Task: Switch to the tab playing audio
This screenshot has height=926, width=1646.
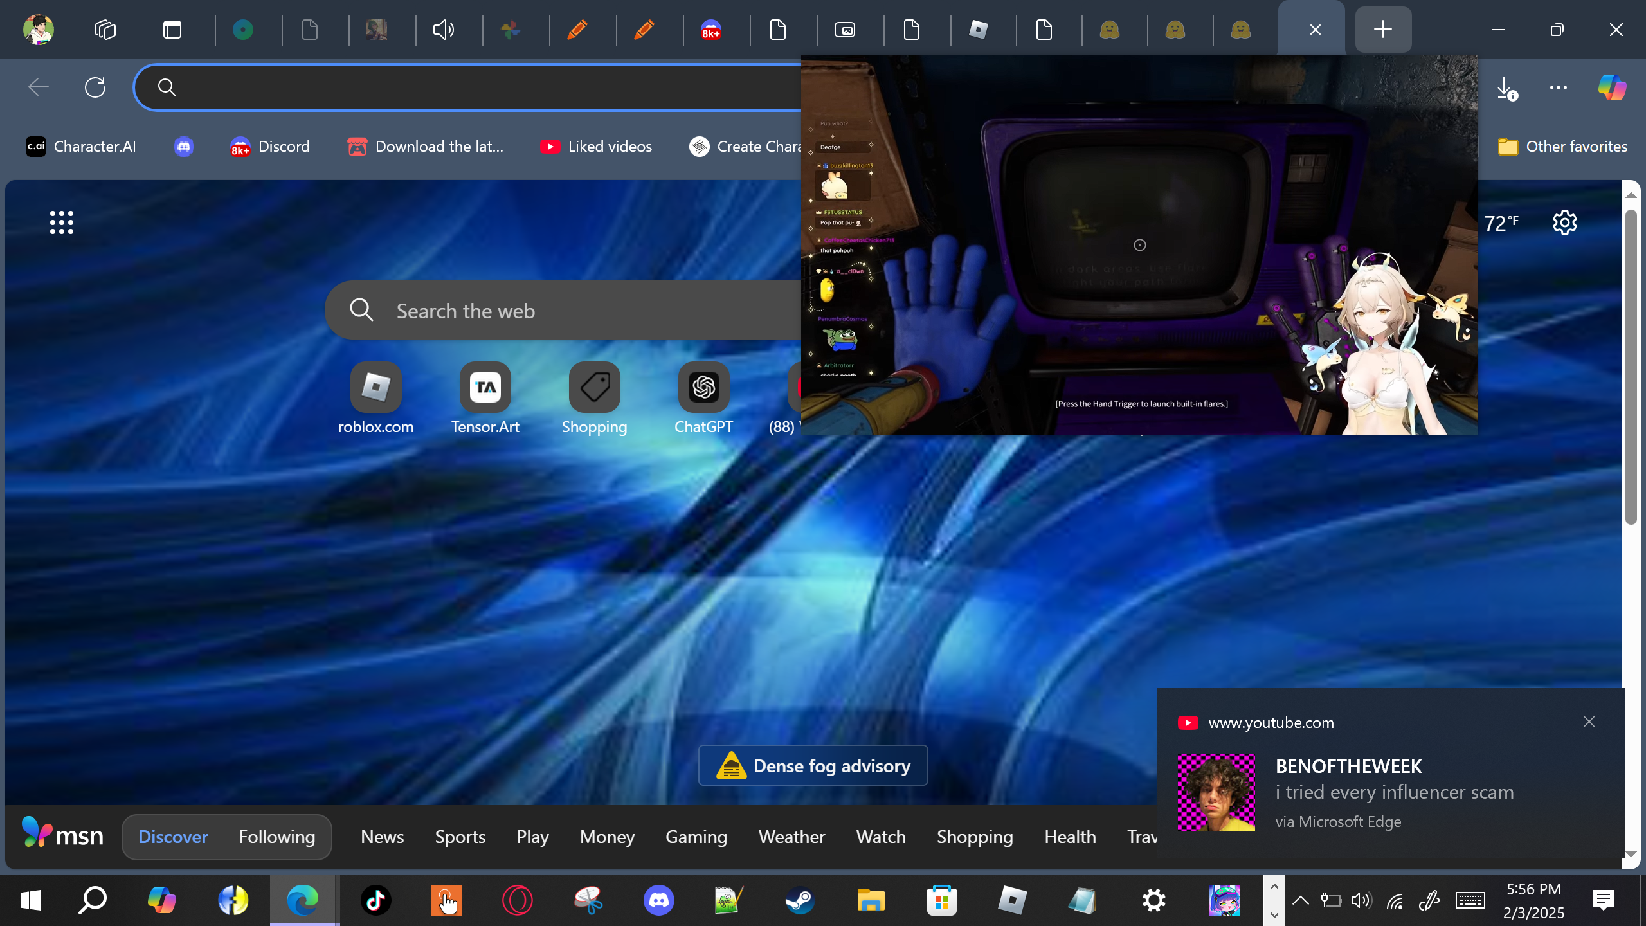Action: (x=444, y=30)
